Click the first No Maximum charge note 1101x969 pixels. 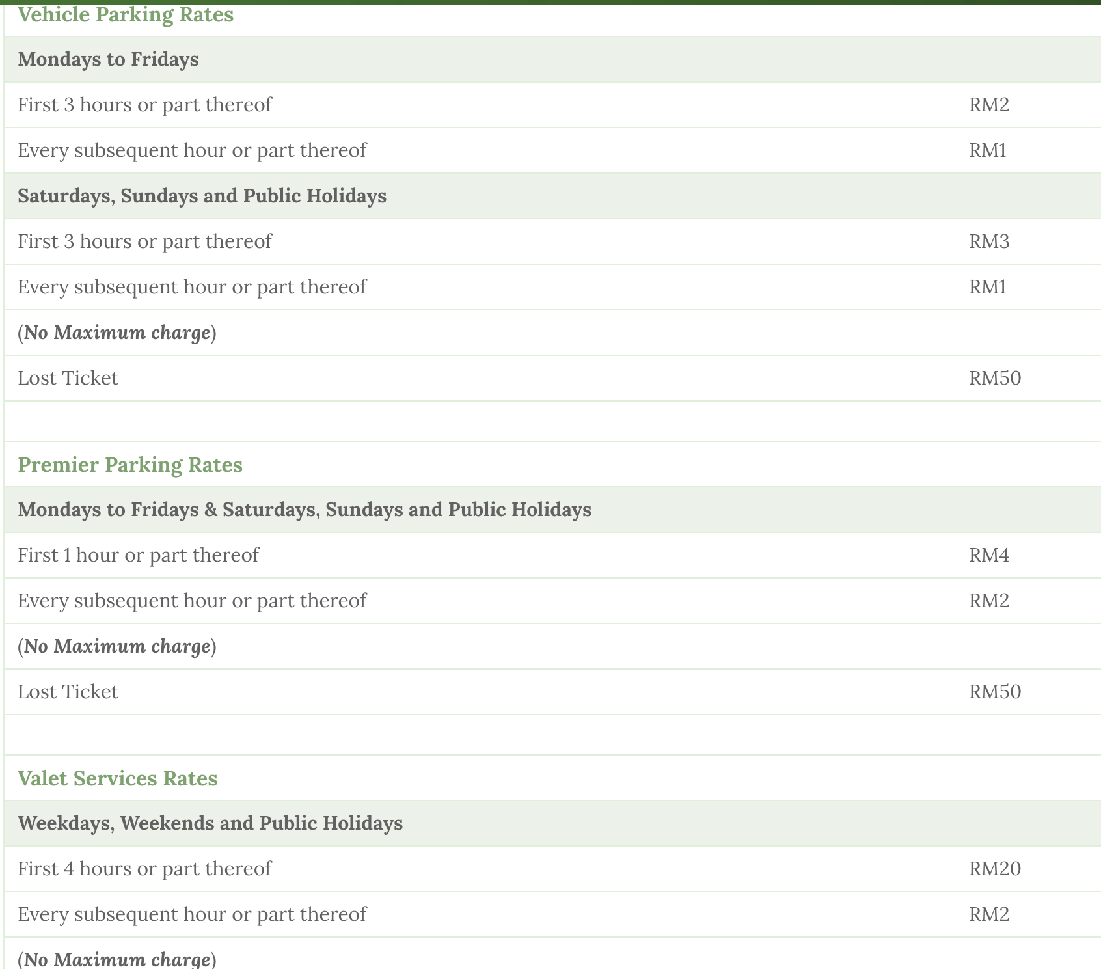pos(116,333)
